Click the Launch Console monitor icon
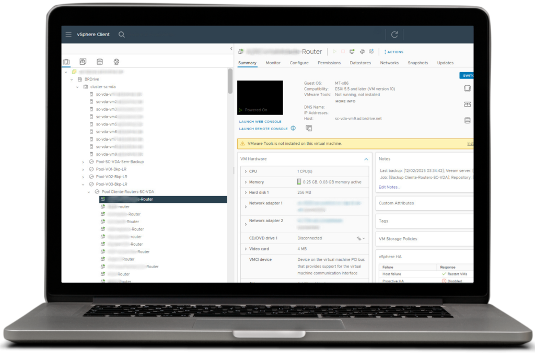The height and width of the screenshot is (357, 535). click(x=352, y=52)
